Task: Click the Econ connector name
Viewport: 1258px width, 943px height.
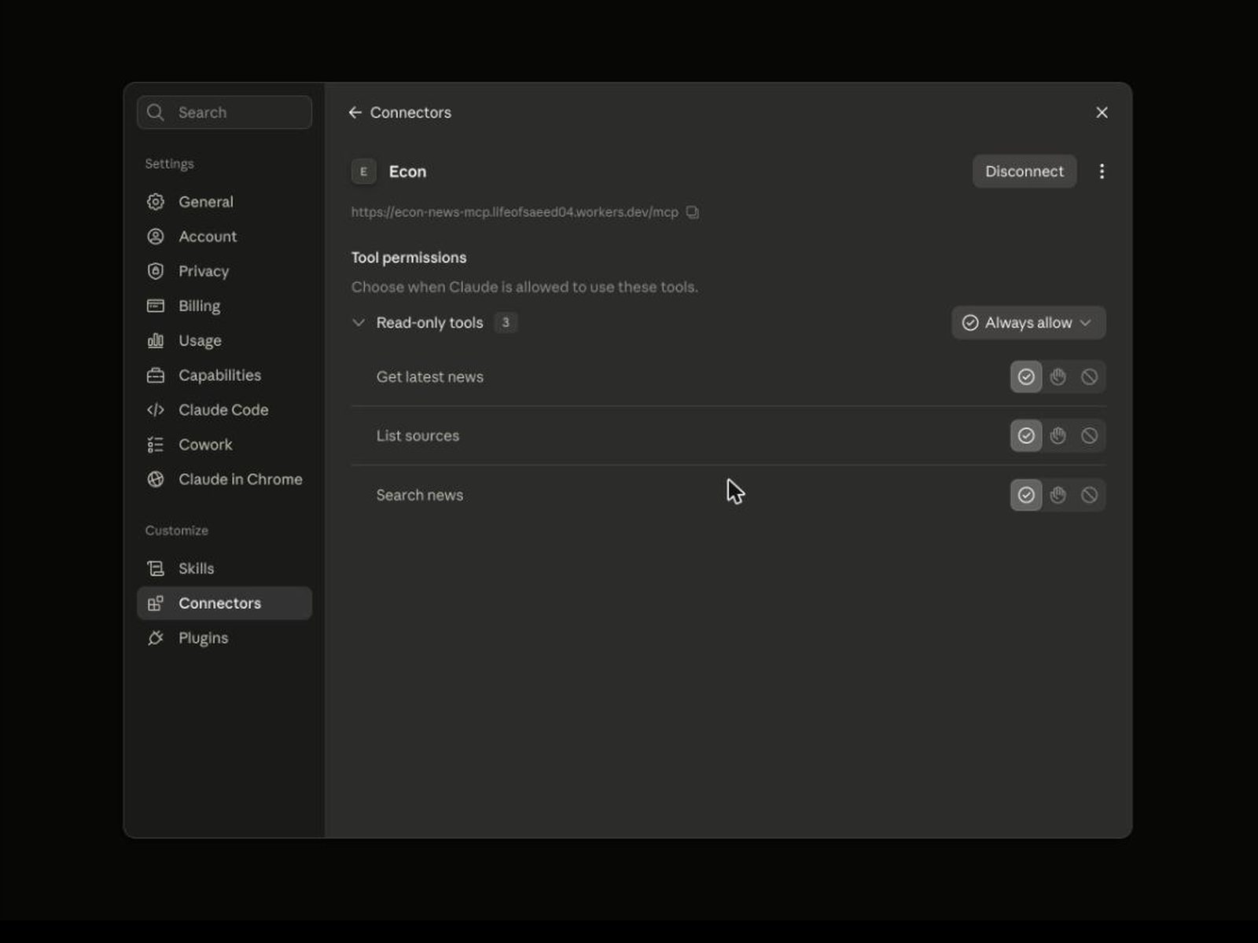Action: point(407,171)
